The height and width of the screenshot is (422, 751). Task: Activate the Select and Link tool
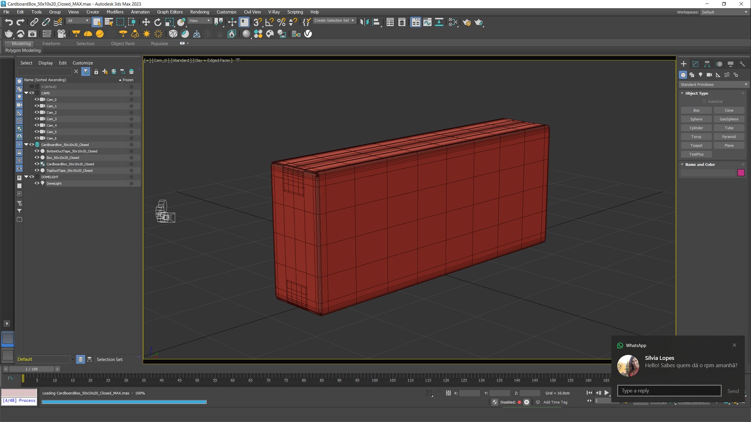(x=34, y=22)
